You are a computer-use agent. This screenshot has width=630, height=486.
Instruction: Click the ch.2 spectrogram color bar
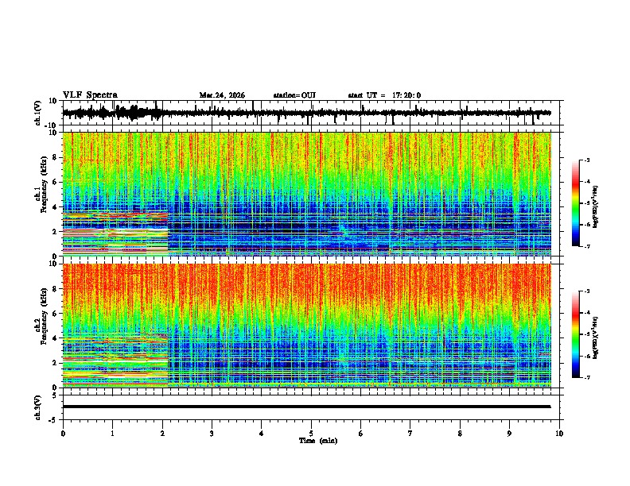coord(576,334)
